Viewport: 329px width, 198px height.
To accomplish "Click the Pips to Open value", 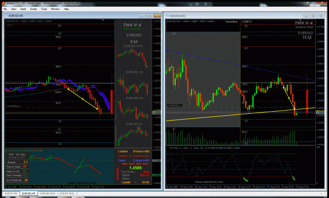I will [x=25, y=166].
